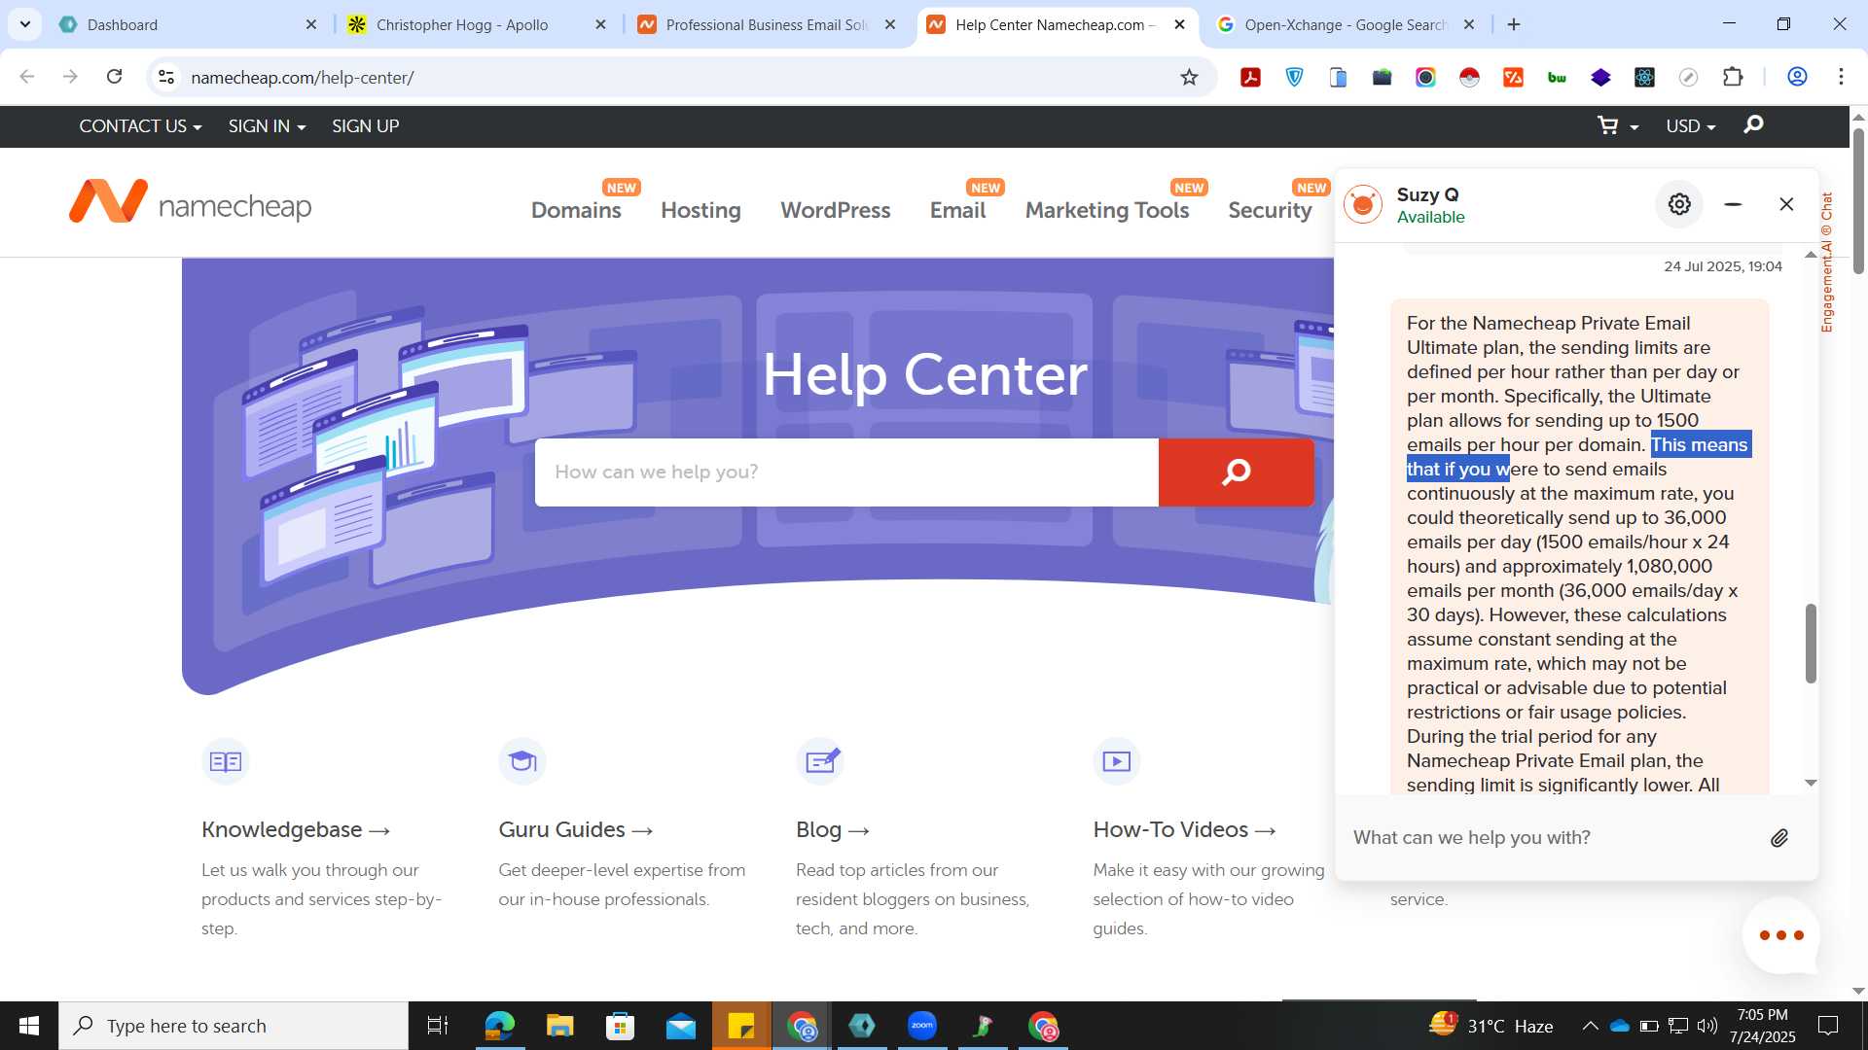This screenshot has width=1868, height=1050.
Task: Open File Explorer from taskbar
Action: (559, 1026)
